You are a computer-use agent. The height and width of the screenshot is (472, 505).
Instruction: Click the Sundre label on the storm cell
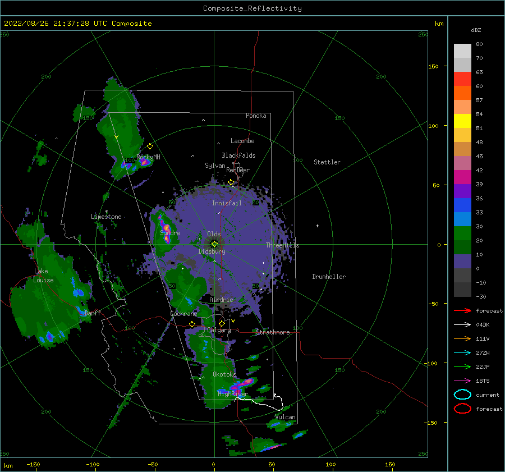pos(170,232)
